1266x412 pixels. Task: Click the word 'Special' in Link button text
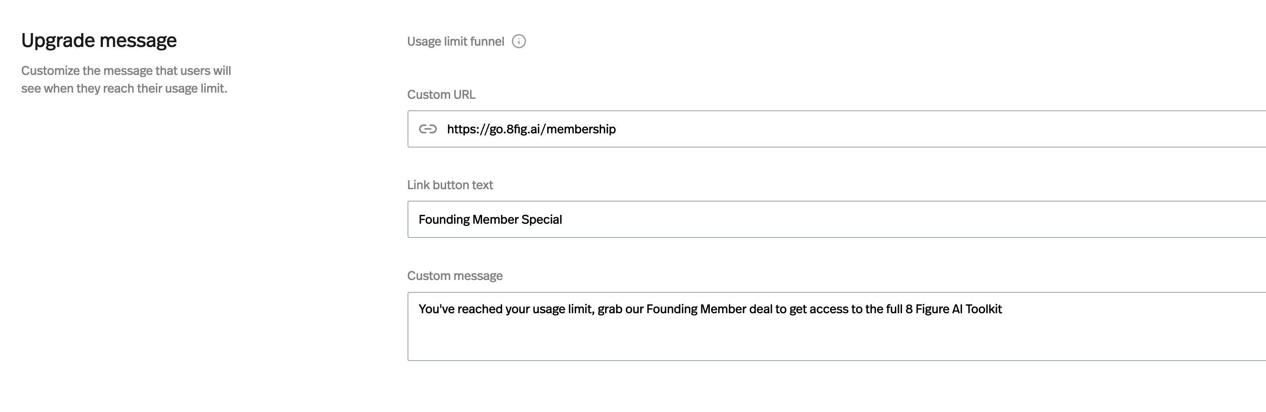tap(542, 219)
